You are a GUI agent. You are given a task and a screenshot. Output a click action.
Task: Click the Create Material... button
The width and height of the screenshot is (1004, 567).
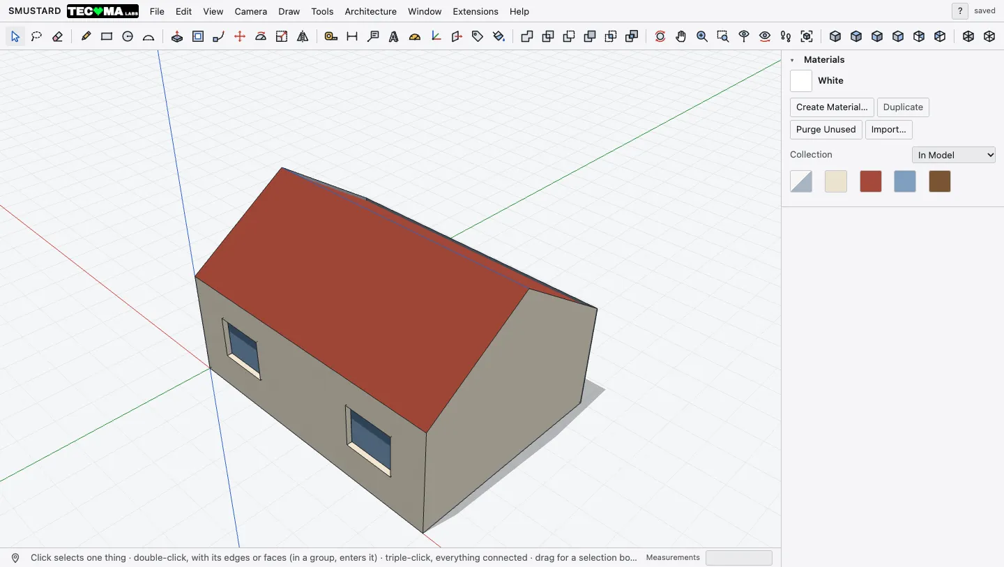(x=832, y=107)
